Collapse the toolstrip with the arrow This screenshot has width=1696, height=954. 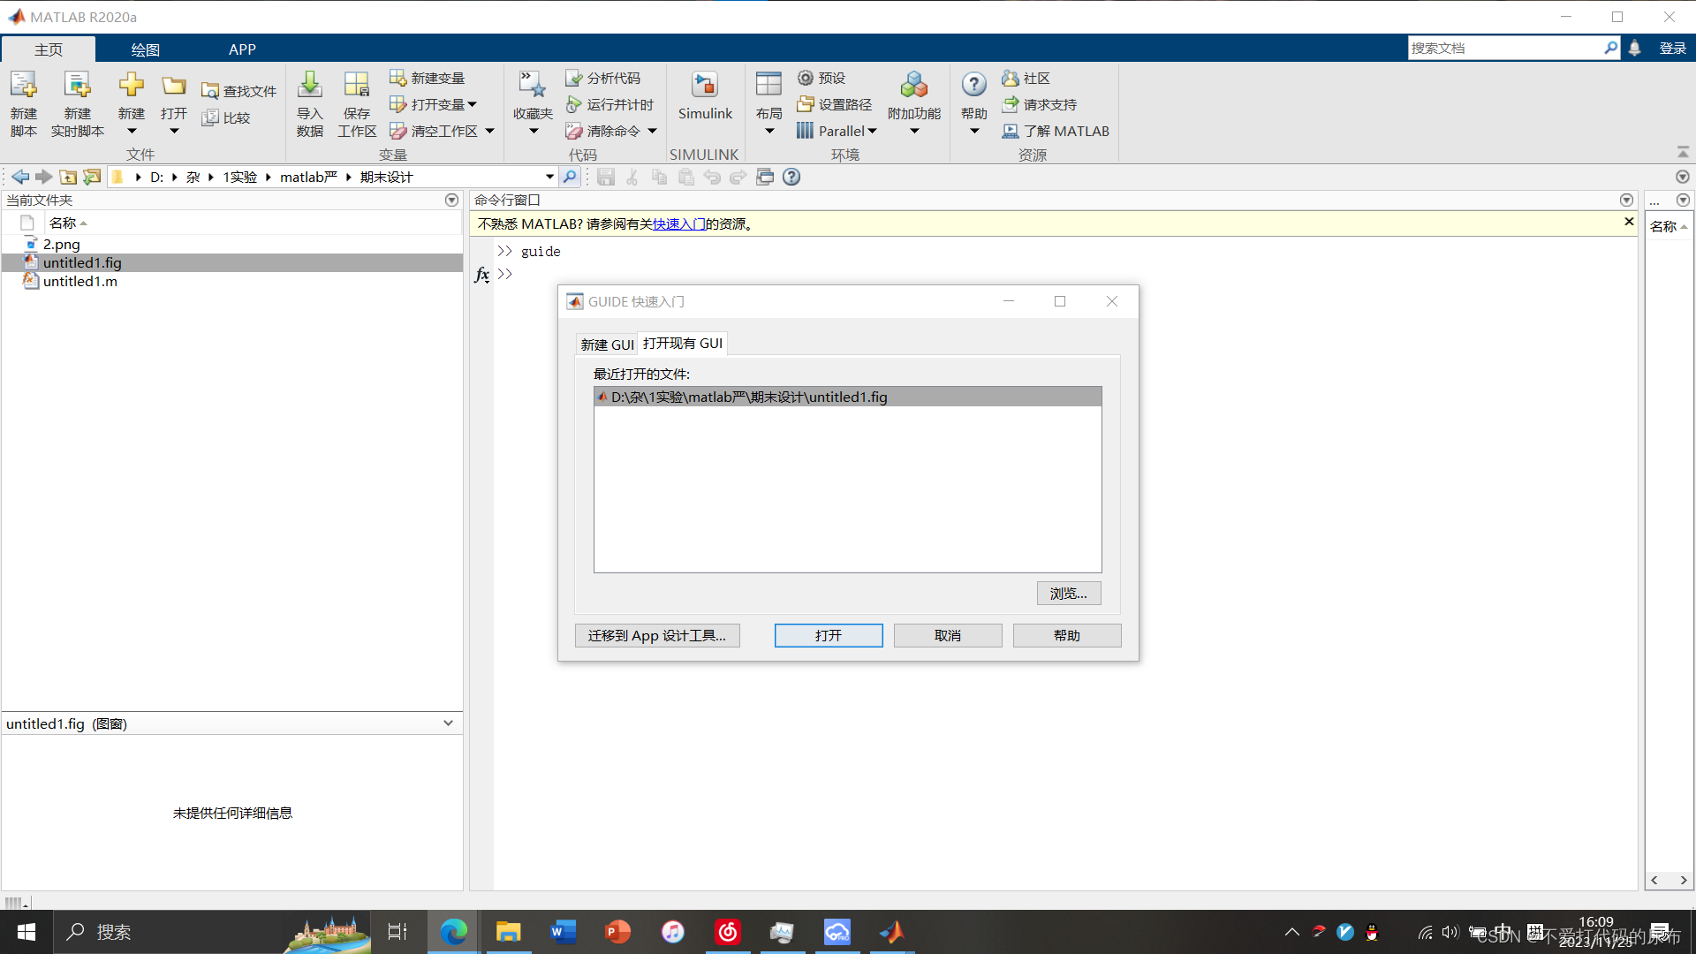[x=1683, y=152]
